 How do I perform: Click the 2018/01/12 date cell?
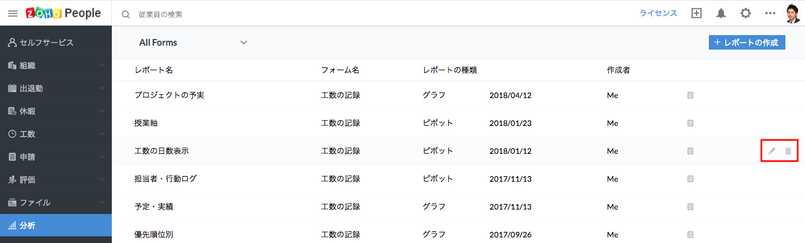(510, 151)
